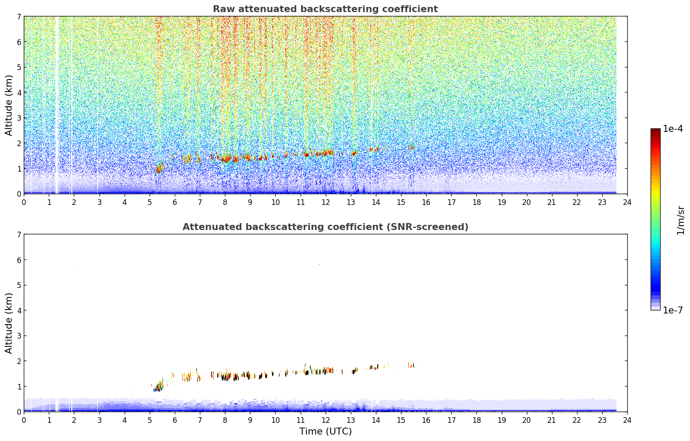
Task: Click the "Time (UTC)" axis label
Action: [x=325, y=431]
